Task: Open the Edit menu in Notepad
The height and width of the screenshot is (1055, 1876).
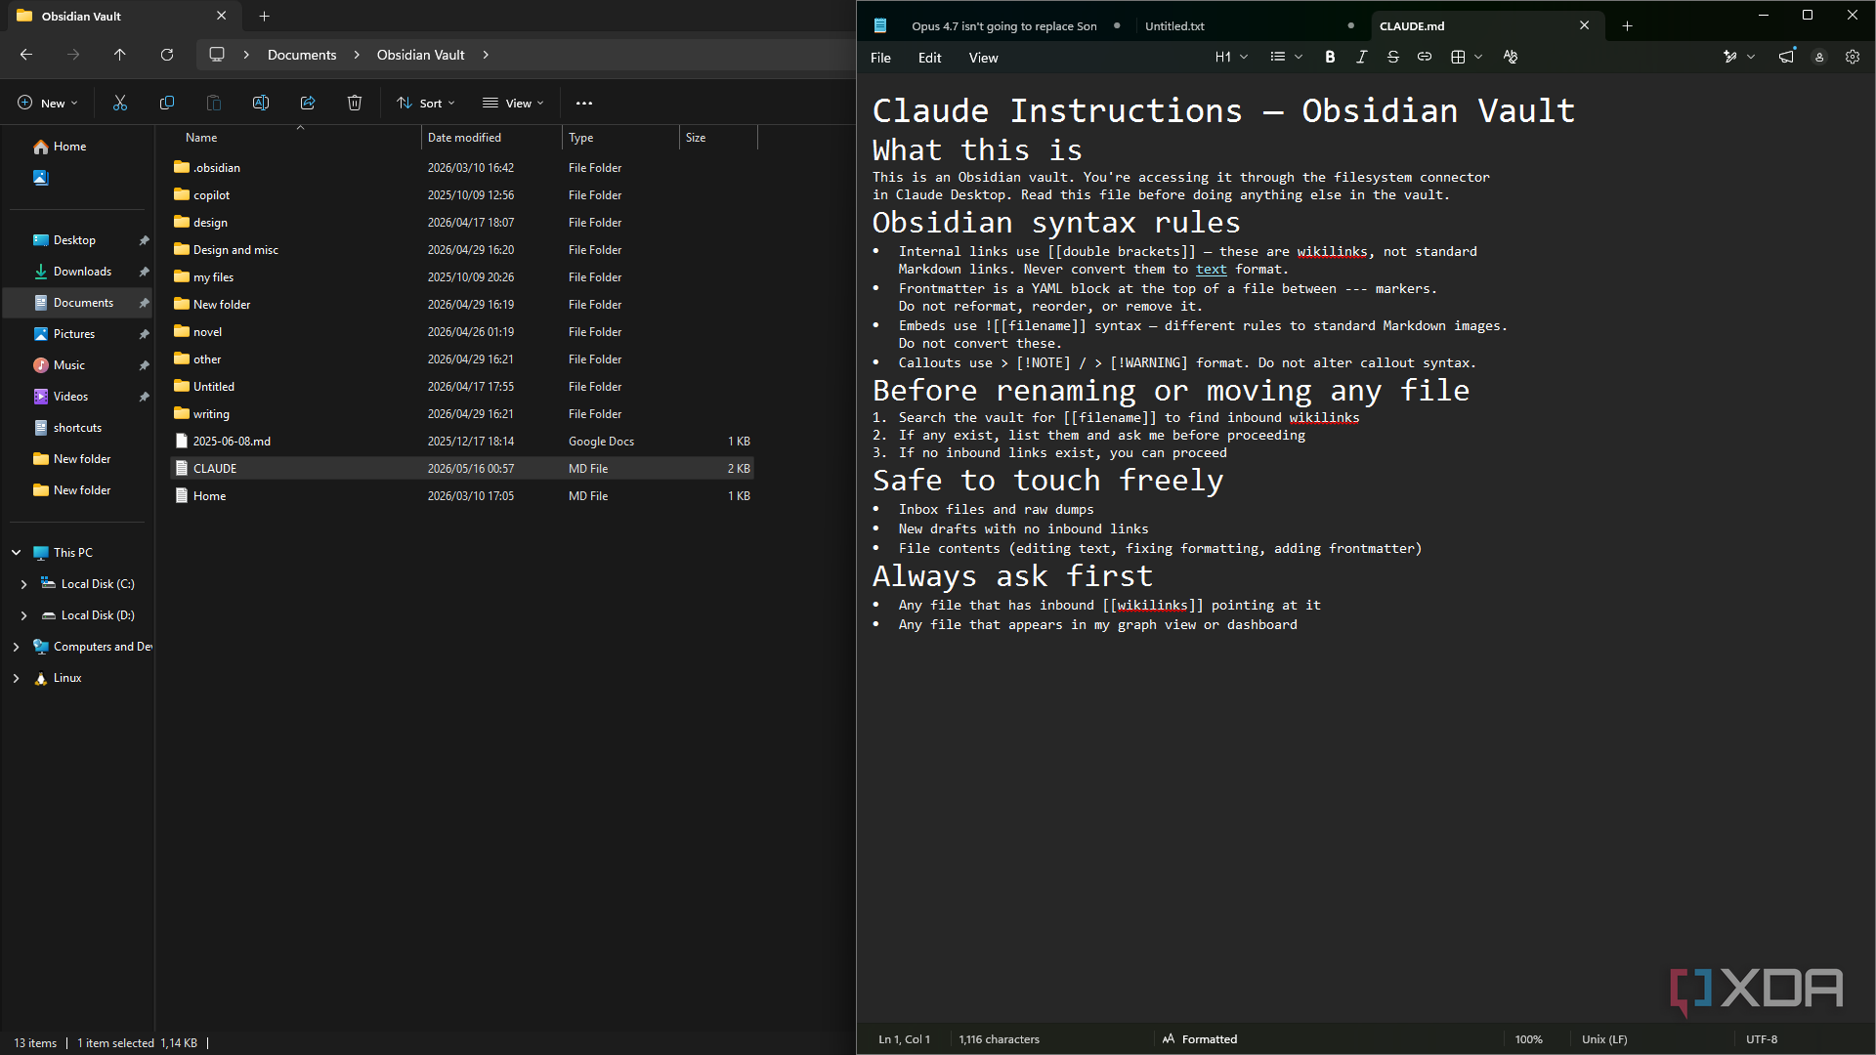Action: point(929,58)
